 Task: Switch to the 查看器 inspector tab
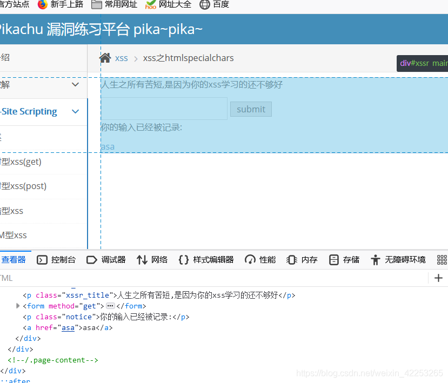tap(13, 260)
